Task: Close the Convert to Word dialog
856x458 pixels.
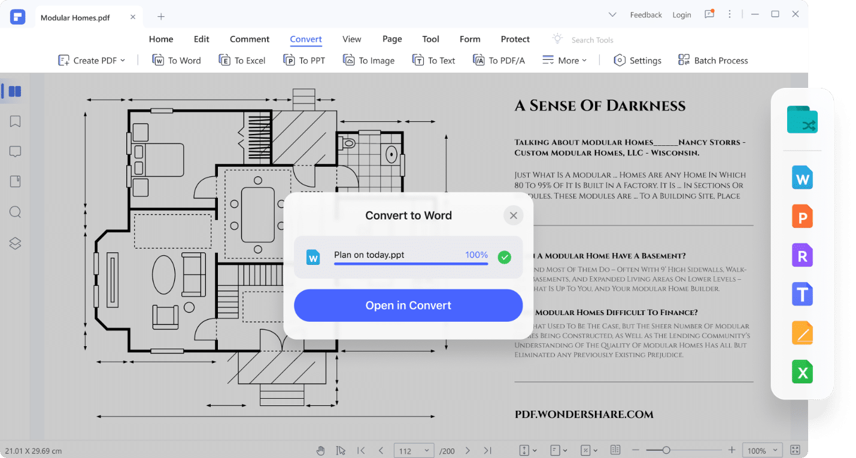Action: tap(513, 215)
